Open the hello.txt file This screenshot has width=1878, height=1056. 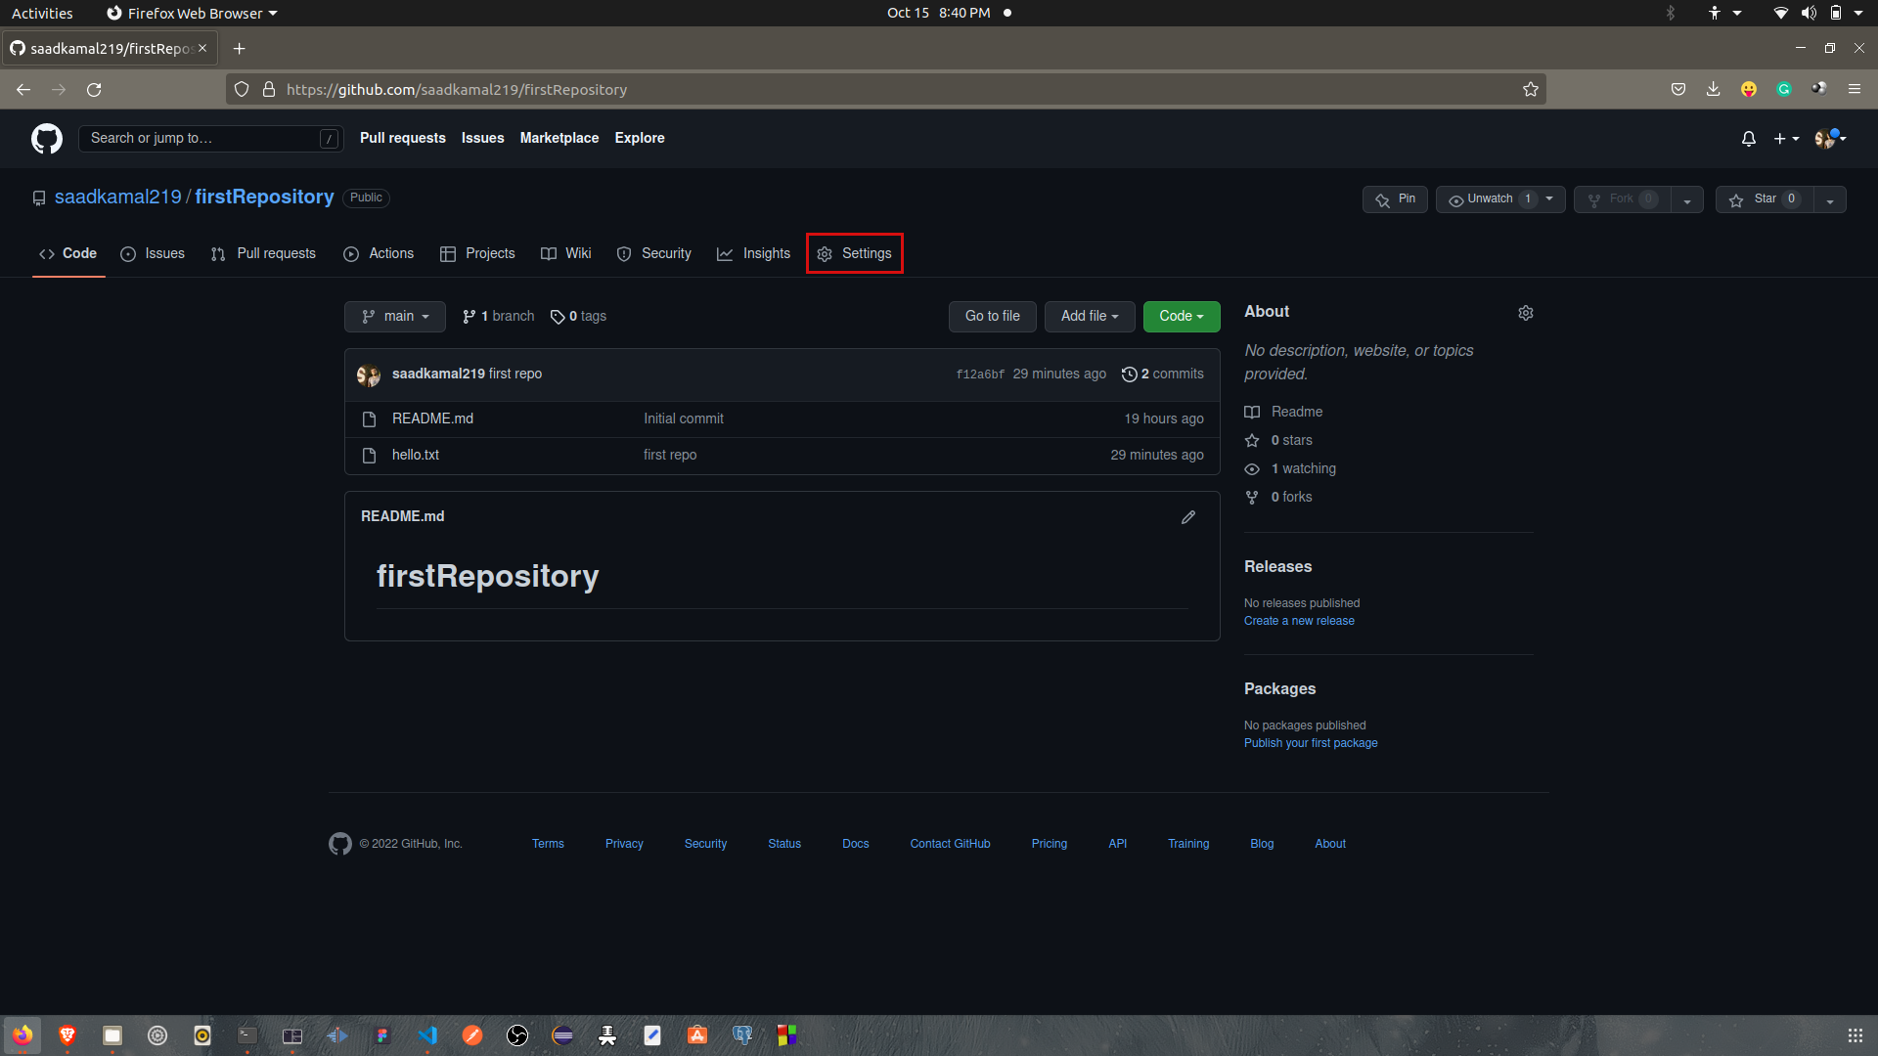click(416, 456)
